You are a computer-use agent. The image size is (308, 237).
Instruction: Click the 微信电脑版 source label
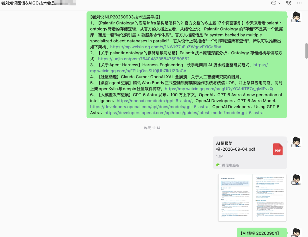click(230, 165)
